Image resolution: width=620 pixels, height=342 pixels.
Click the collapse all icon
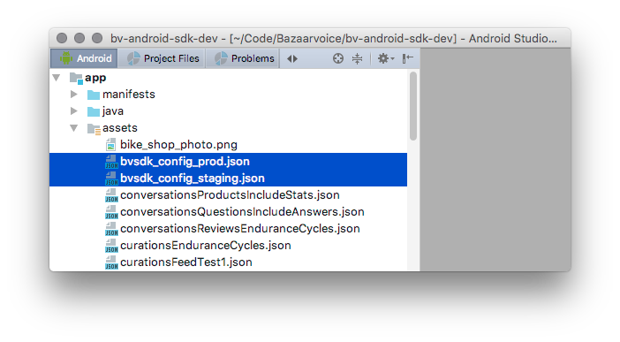pyautogui.click(x=357, y=58)
